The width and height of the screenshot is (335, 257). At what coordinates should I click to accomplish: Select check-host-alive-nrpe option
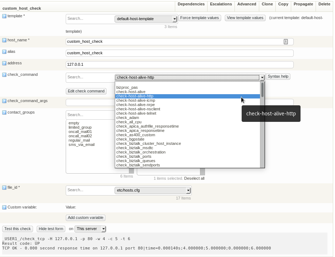[x=187, y=105]
